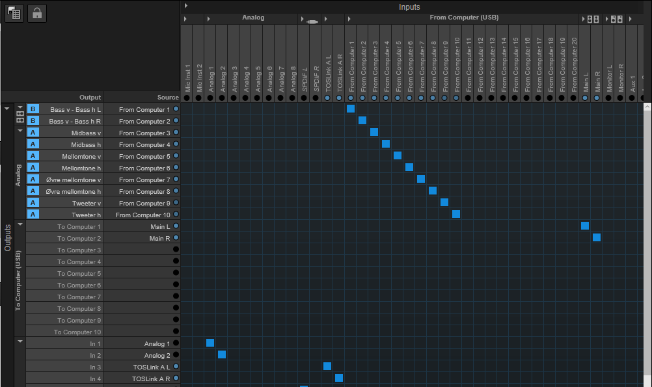Click the optical plug icon above the SPDIF columns

point(312,21)
